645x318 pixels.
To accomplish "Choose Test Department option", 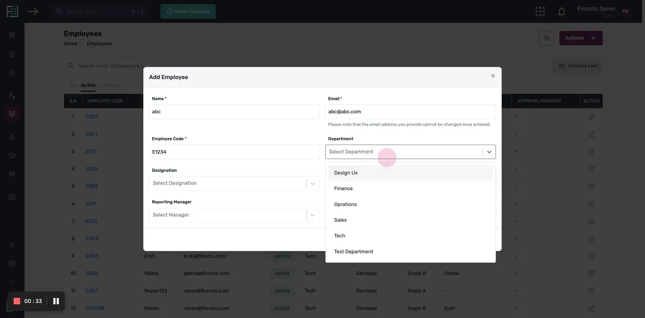I will click(411, 252).
